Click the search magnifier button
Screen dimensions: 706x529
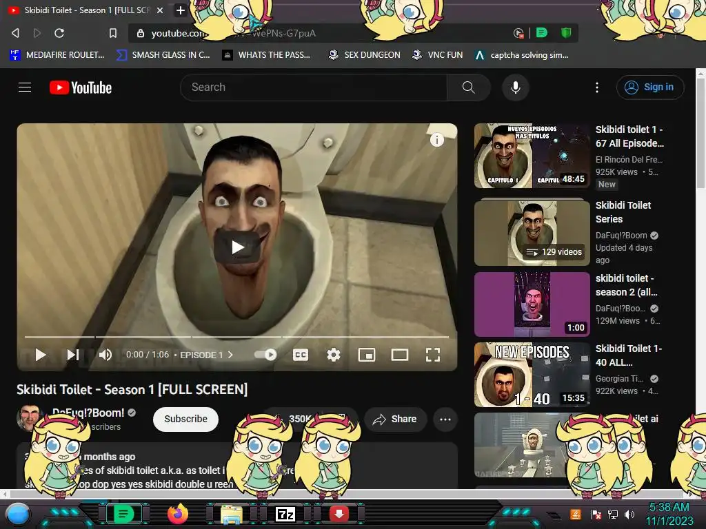468,87
